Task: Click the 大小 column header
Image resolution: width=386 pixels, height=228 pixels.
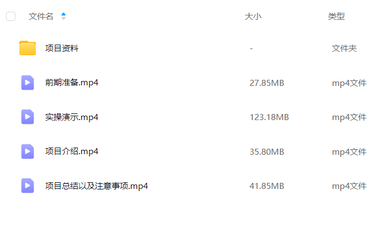Action: pos(253,17)
